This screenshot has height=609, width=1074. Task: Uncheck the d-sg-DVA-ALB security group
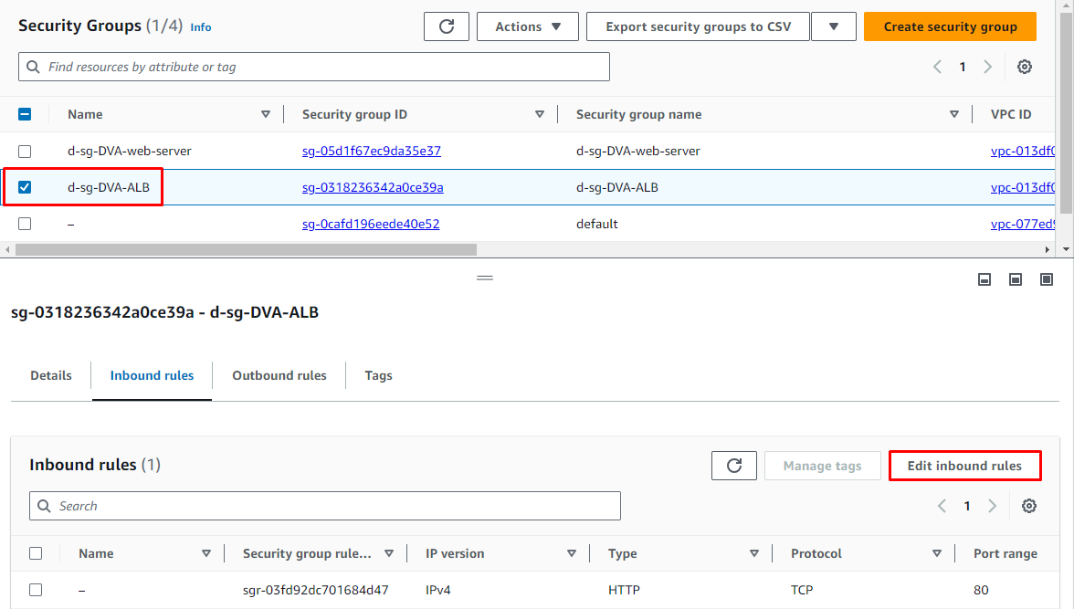pyautogui.click(x=25, y=187)
